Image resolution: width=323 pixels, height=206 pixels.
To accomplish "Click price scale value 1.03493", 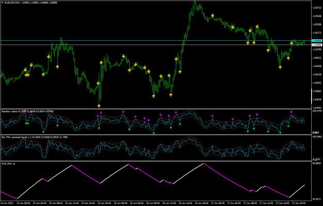I will [317, 107].
